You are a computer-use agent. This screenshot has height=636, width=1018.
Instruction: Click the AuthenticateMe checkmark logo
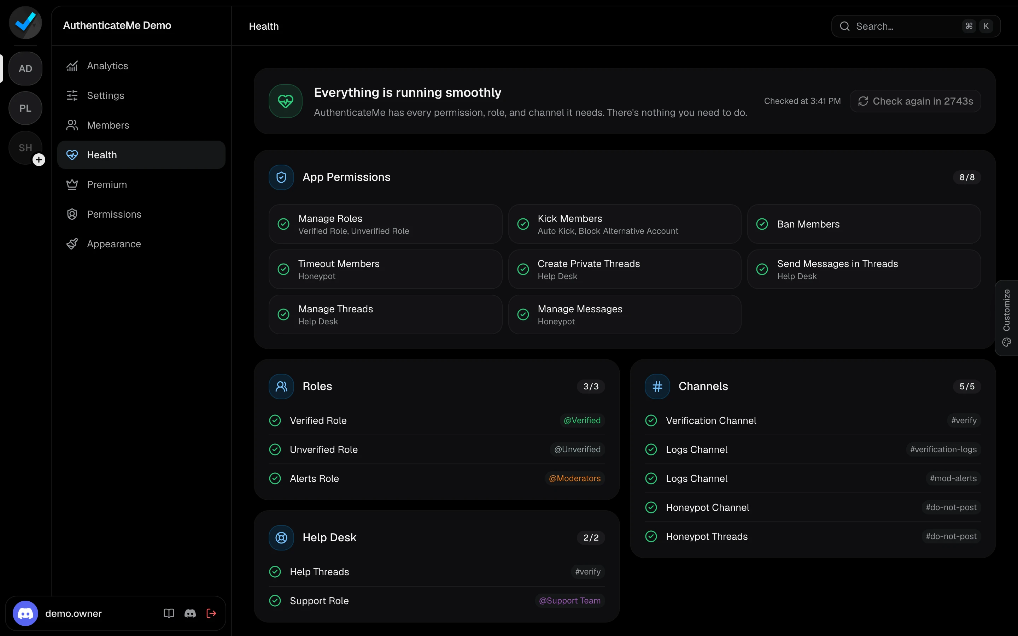tap(25, 22)
